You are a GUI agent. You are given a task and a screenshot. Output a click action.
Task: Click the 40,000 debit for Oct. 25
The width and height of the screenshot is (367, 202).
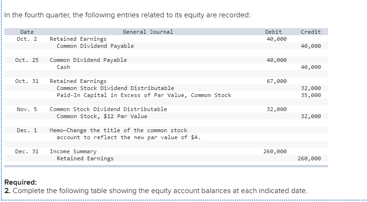pyautogui.click(x=276, y=60)
